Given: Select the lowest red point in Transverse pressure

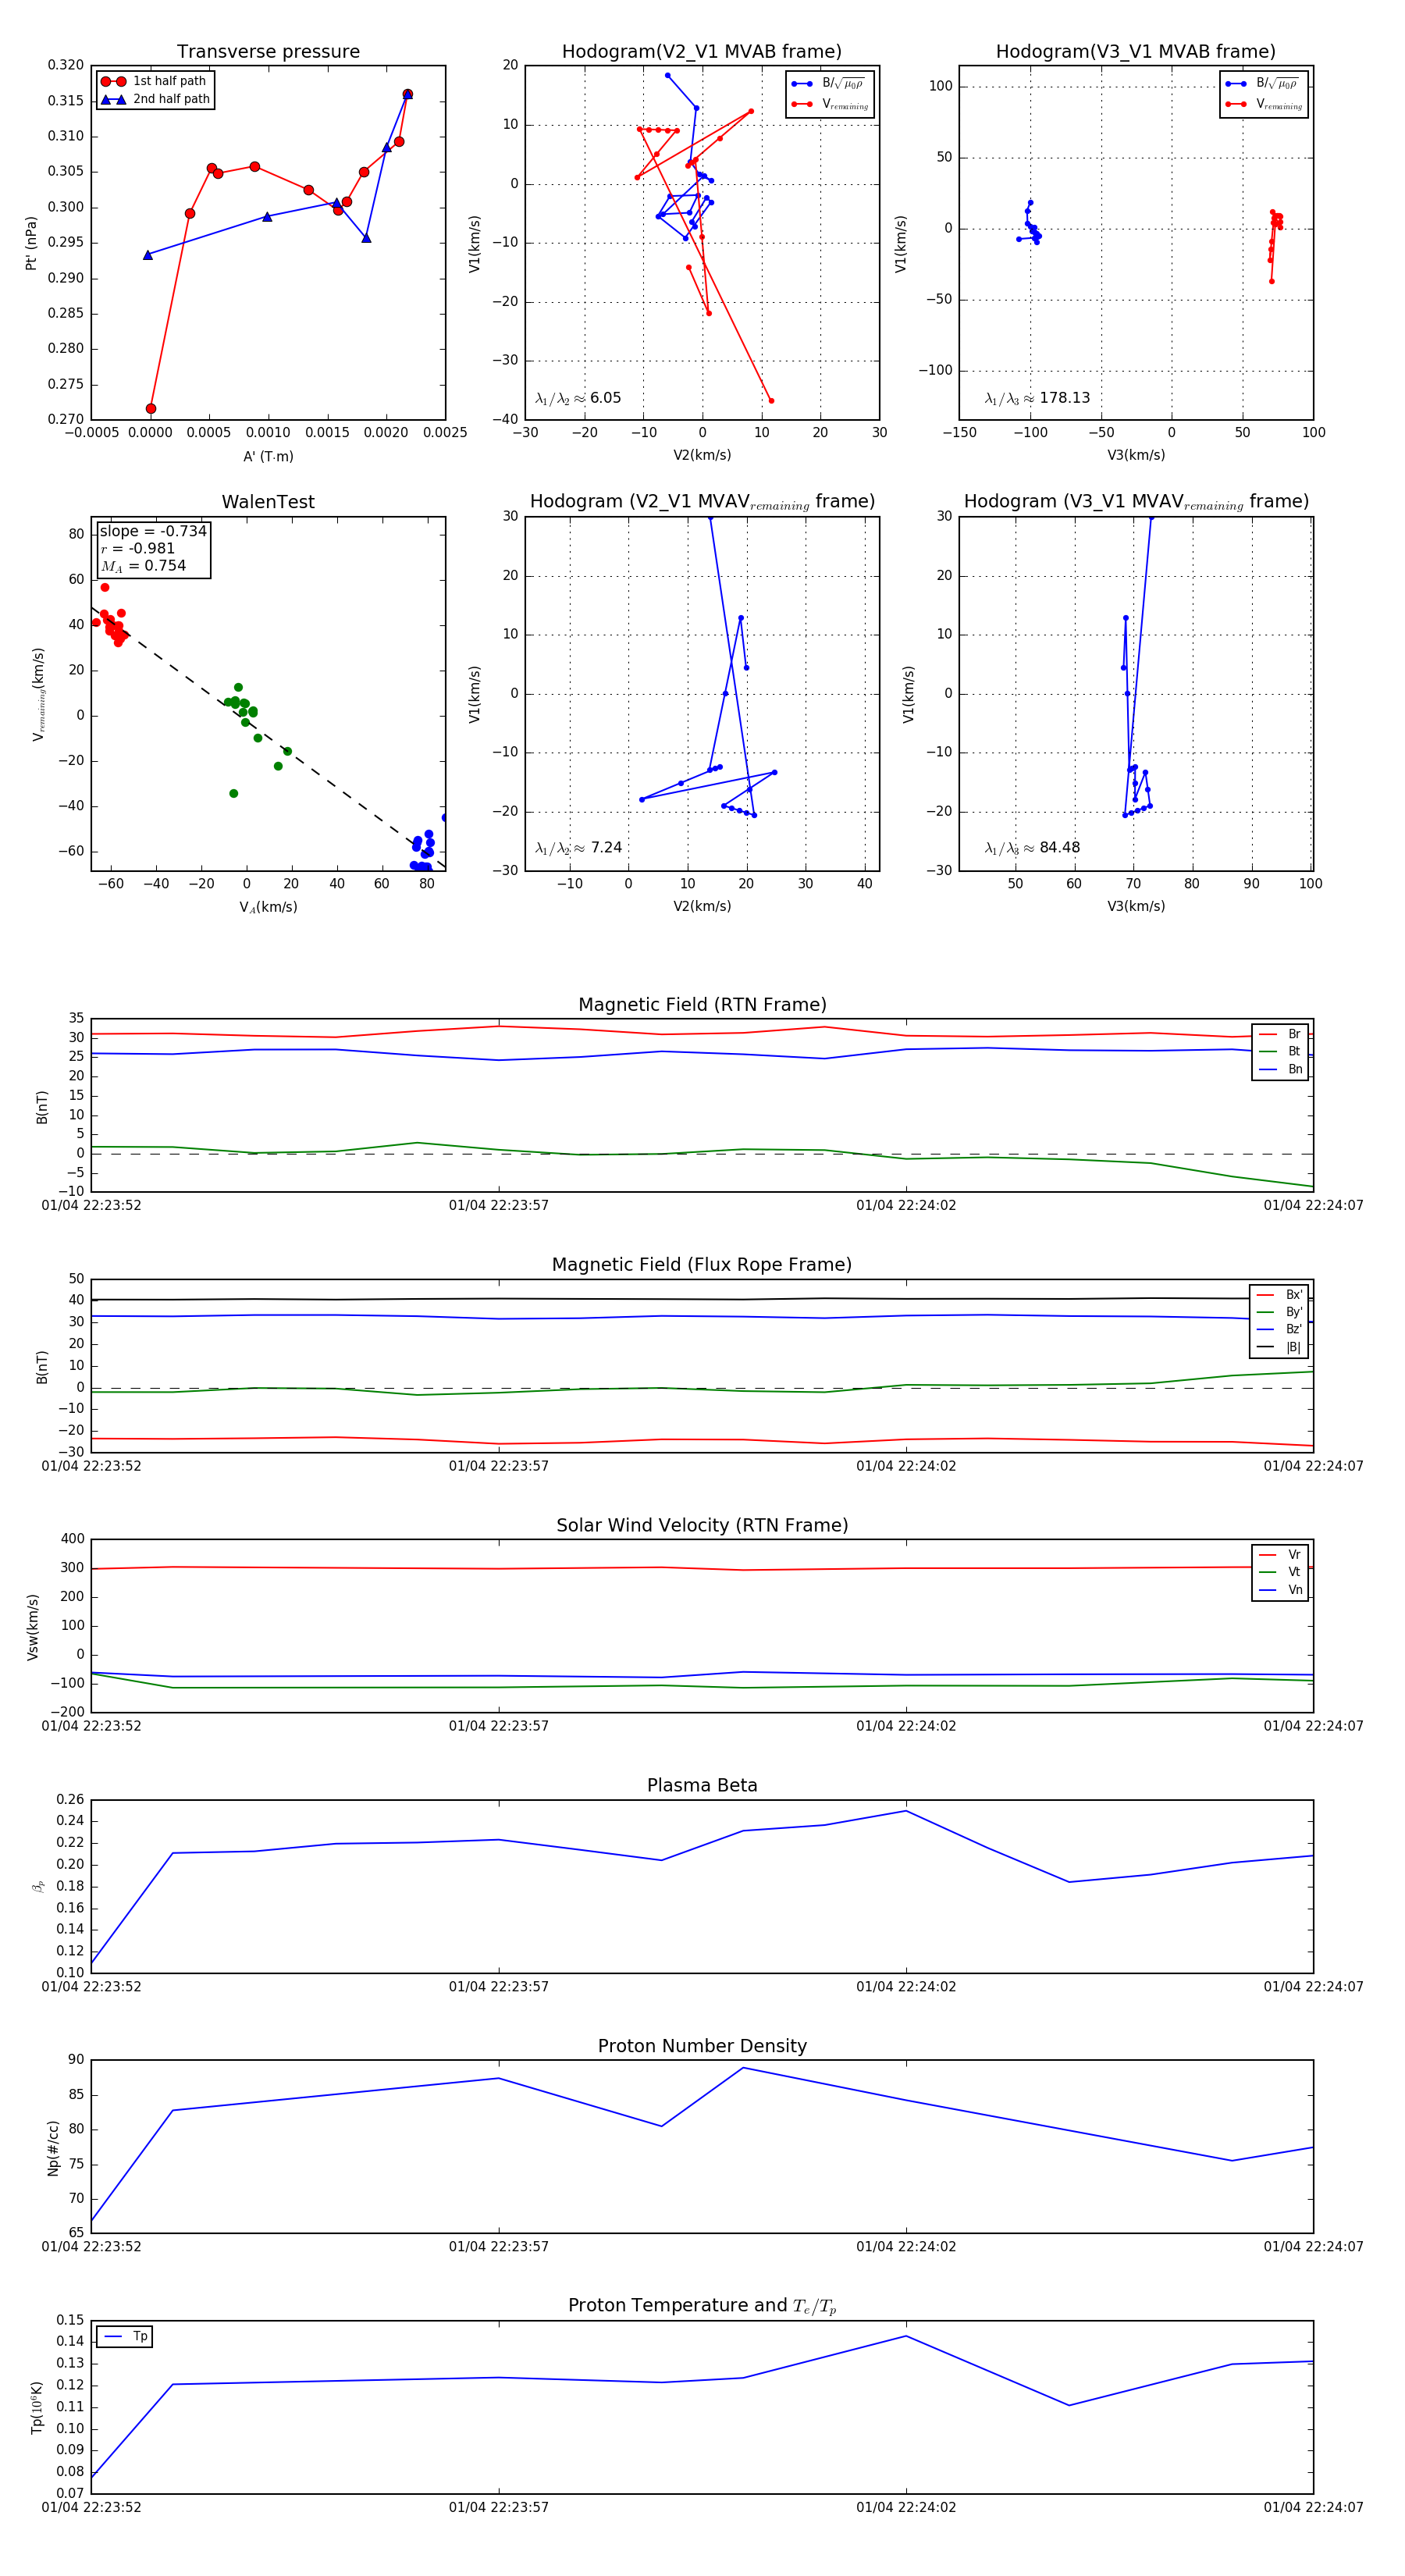Looking at the screenshot, I should pos(151,408).
